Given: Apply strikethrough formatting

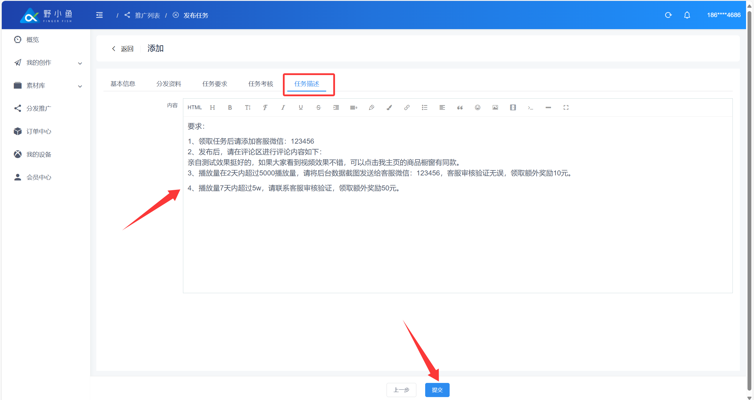Looking at the screenshot, I should pyautogui.click(x=318, y=107).
